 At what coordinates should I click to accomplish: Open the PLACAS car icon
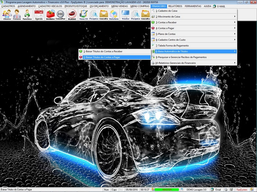[x=72, y=15]
